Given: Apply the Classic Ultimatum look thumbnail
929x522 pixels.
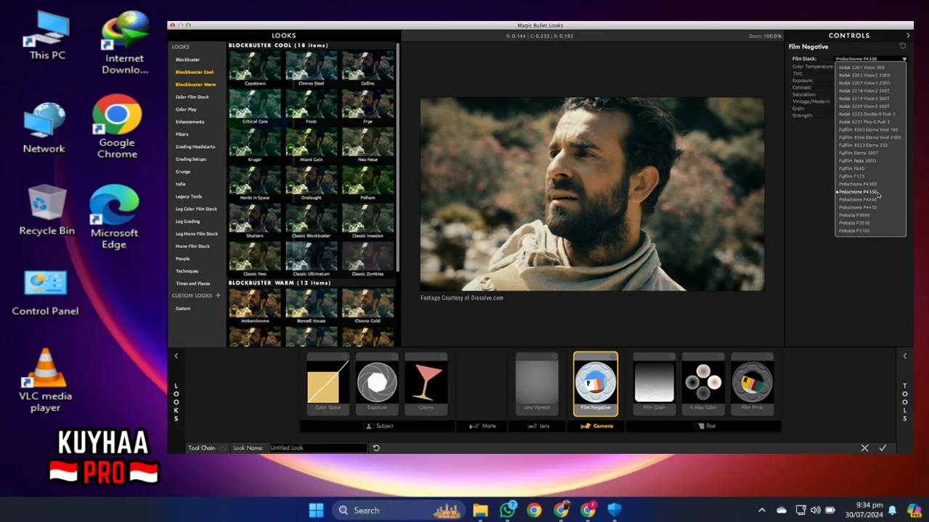Looking at the screenshot, I should click(311, 258).
